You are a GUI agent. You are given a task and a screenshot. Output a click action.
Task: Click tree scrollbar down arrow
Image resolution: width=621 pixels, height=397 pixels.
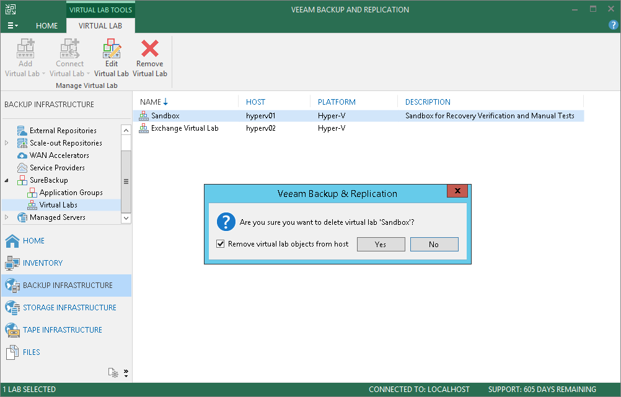[x=126, y=217]
